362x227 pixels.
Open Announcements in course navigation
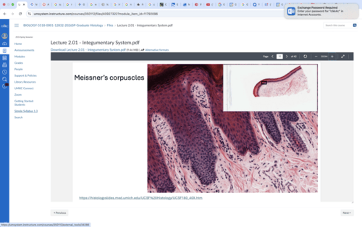(x=24, y=50)
